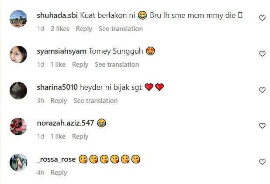Like shuhada.sbi's comment with the heart

pyautogui.click(x=262, y=18)
